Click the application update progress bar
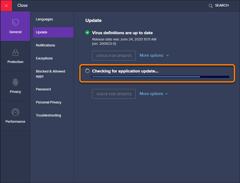Image resolution: width=240 pixels, height=183 pixels. pyautogui.click(x=160, y=77)
